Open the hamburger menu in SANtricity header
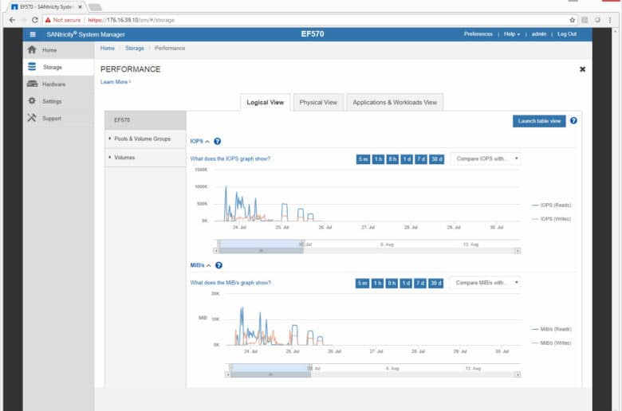622x411 pixels. click(x=33, y=34)
